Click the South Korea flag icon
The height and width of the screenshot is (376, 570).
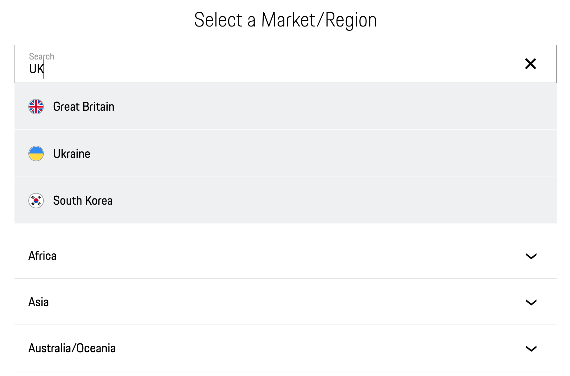pos(36,201)
